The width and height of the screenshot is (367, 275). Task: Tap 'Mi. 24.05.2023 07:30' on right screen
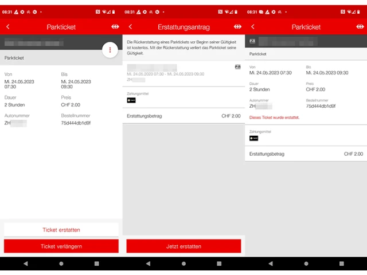coord(271,73)
